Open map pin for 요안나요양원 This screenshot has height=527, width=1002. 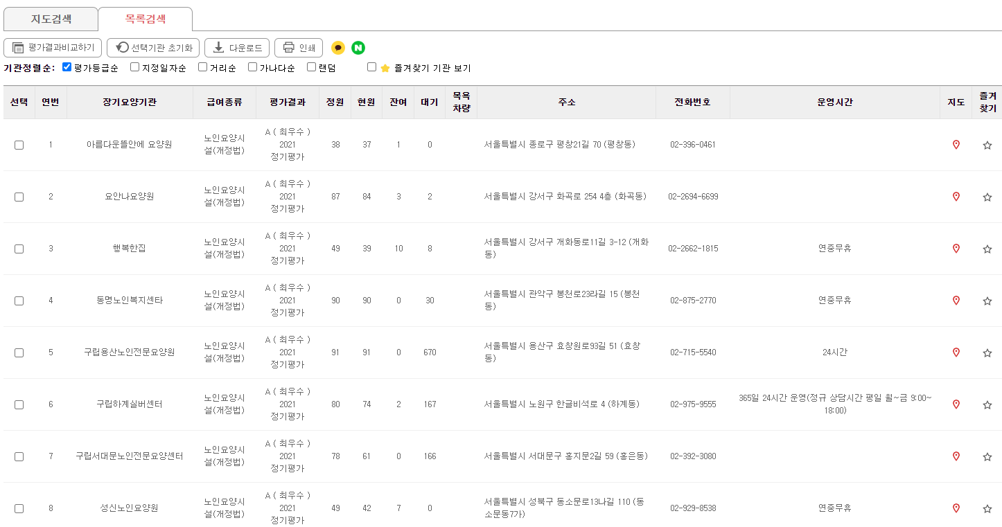tap(956, 197)
